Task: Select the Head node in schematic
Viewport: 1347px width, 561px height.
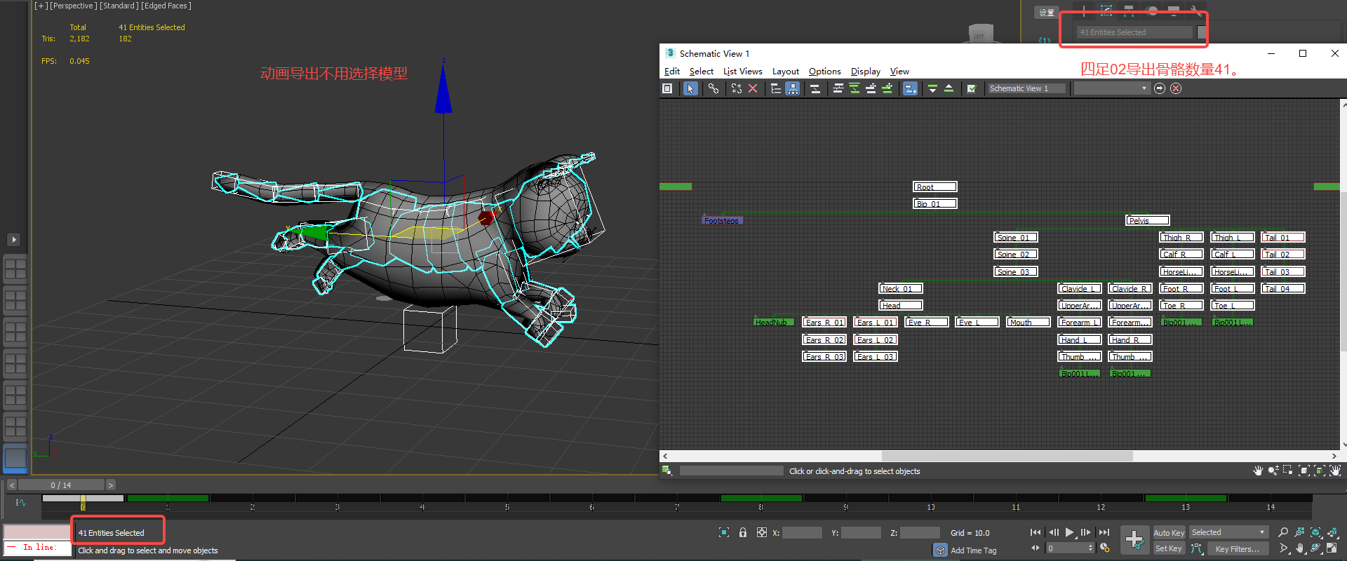Action: [901, 305]
